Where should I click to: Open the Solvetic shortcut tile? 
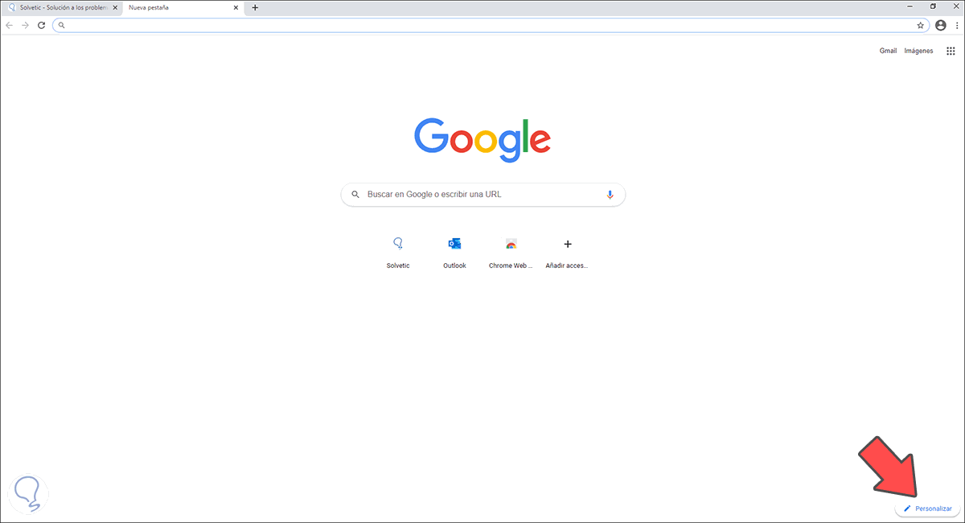pyautogui.click(x=398, y=252)
